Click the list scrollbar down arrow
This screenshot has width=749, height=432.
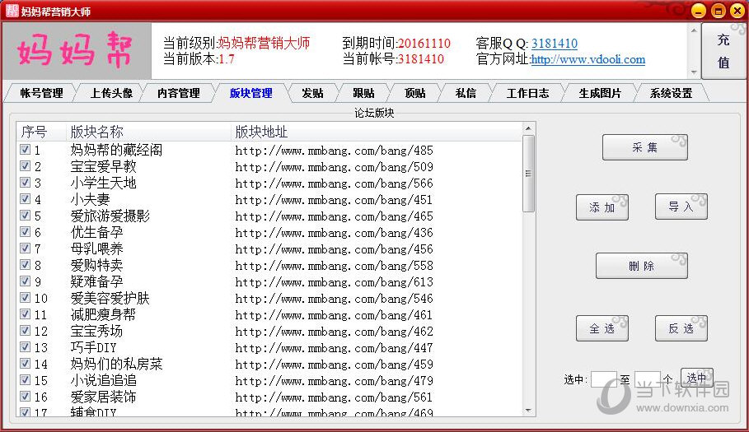528,410
